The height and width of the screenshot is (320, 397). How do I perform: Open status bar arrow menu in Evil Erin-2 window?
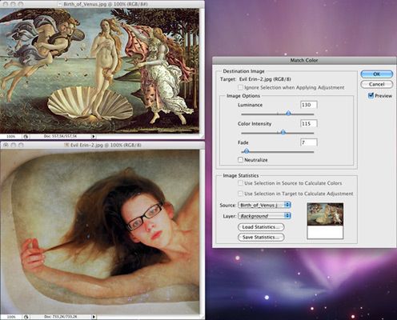[94, 317]
